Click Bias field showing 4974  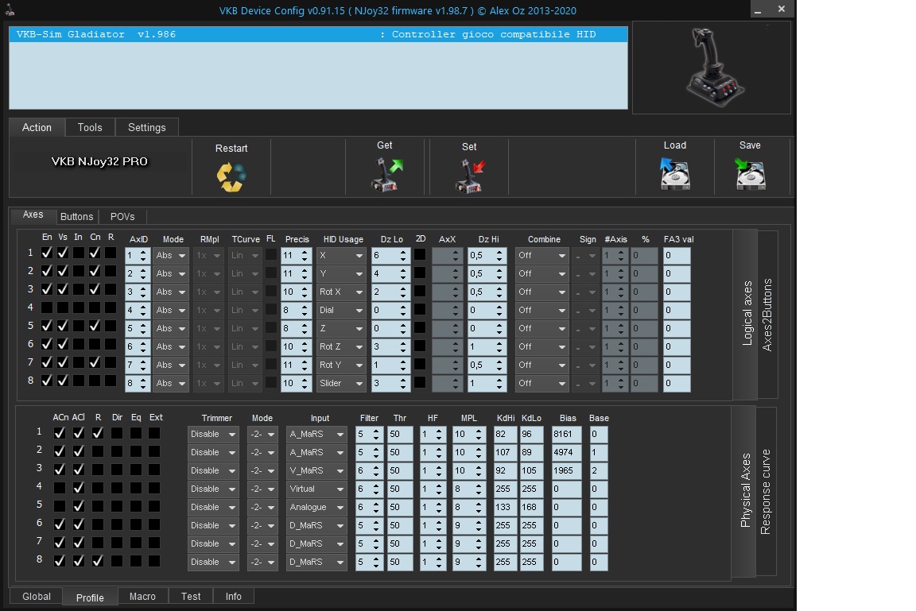pyautogui.click(x=566, y=452)
